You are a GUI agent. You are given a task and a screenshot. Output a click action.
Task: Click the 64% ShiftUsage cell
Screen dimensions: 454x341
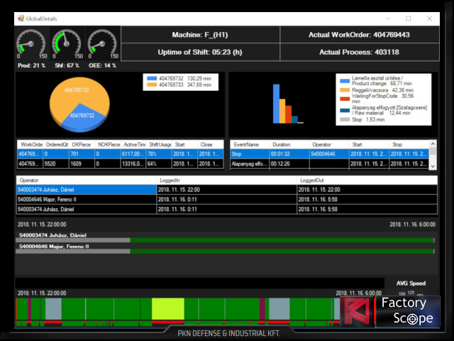click(x=159, y=164)
